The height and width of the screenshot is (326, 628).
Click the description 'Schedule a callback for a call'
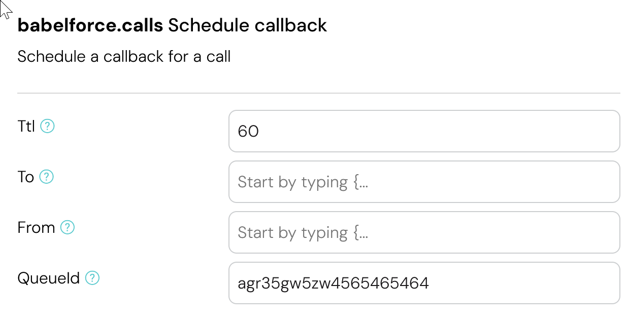(124, 56)
